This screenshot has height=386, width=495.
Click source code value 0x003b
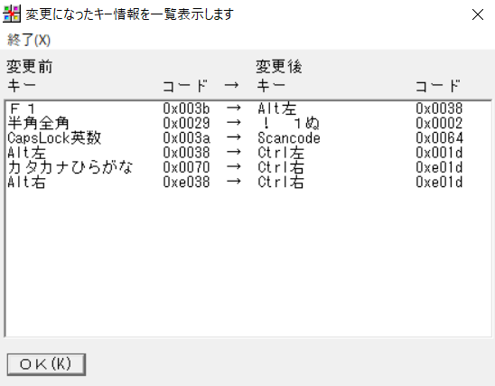(x=186, y=108)
